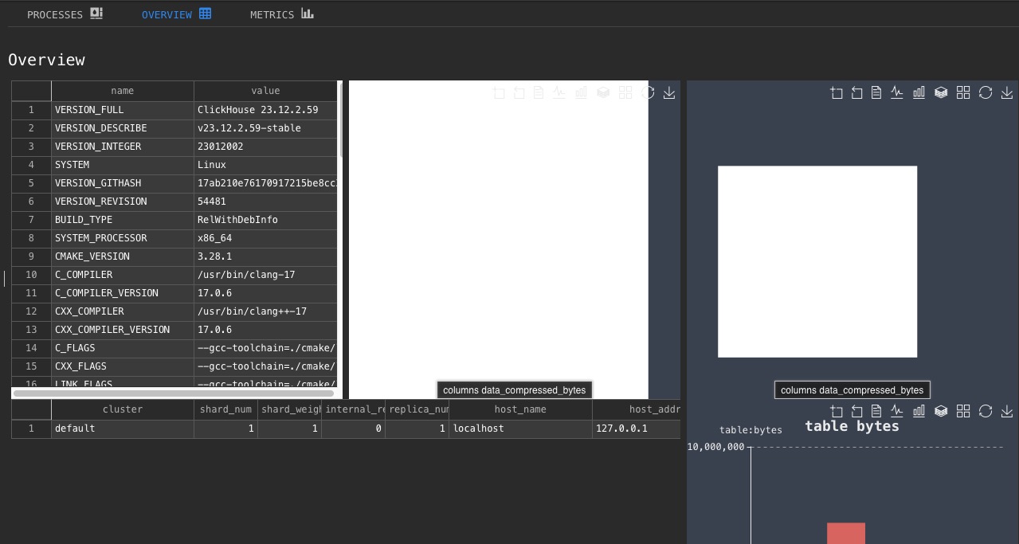
Task: Reset zoom on the right-hand chart
Action: [856, 92]
